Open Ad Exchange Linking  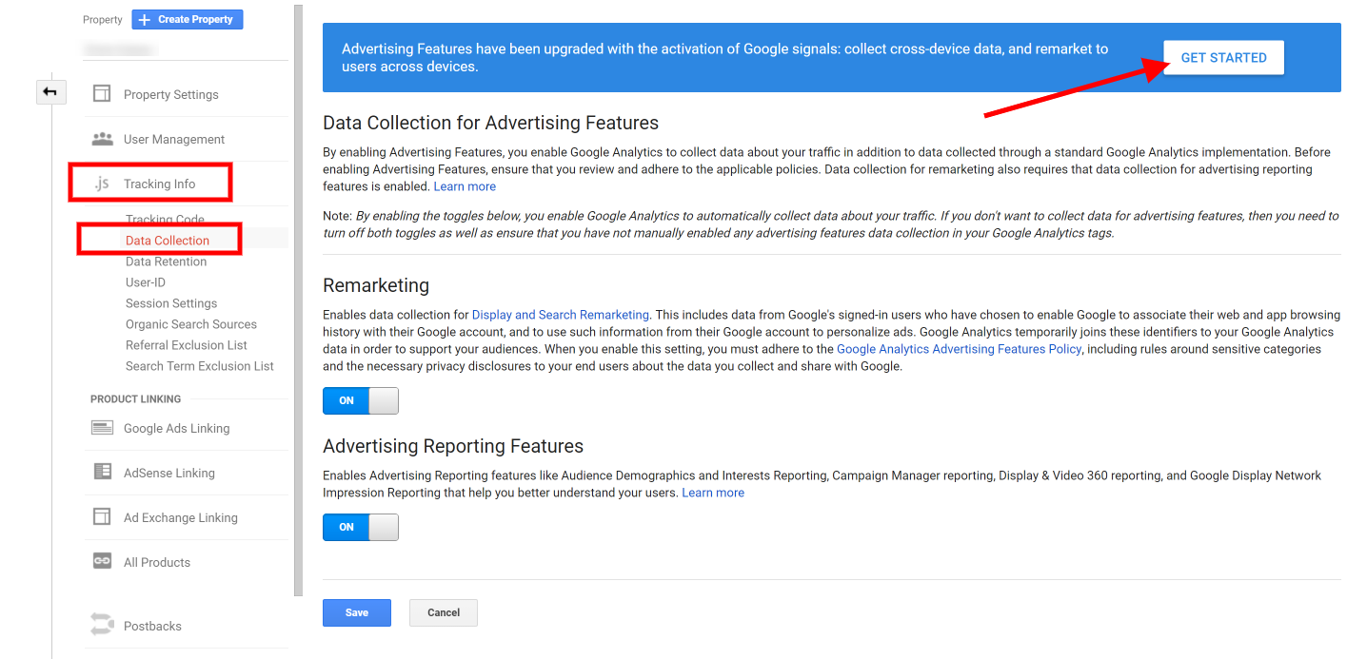tap(181, 517)
